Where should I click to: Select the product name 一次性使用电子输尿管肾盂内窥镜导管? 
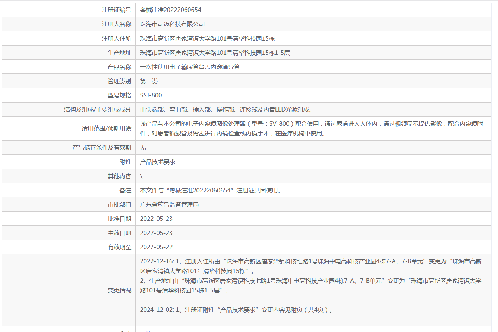click(190, 67)
